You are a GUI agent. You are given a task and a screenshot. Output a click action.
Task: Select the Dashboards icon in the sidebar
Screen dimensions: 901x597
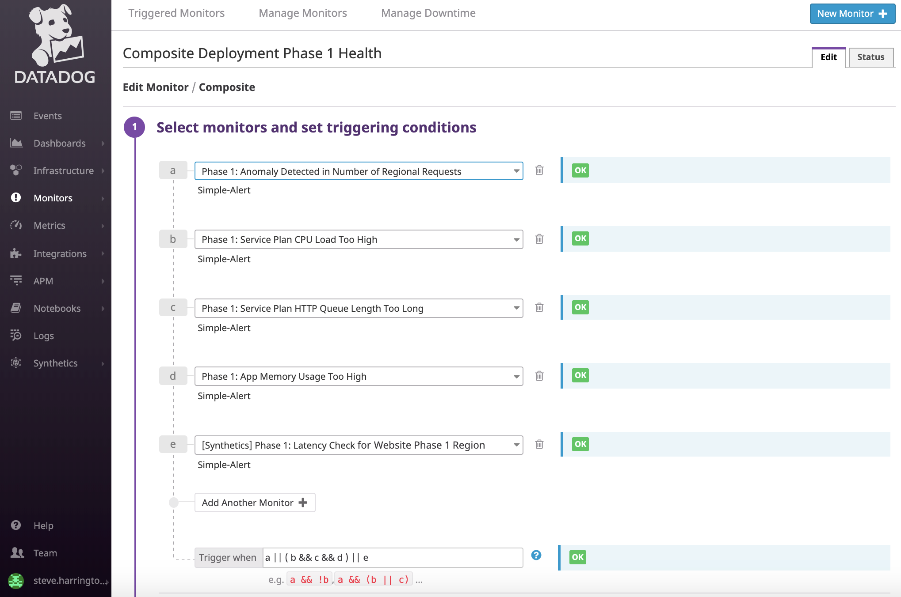point(15,143)
